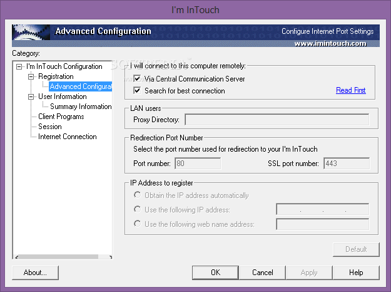
Task: Collapse the Registration tree branch
Action: point(31,76)
